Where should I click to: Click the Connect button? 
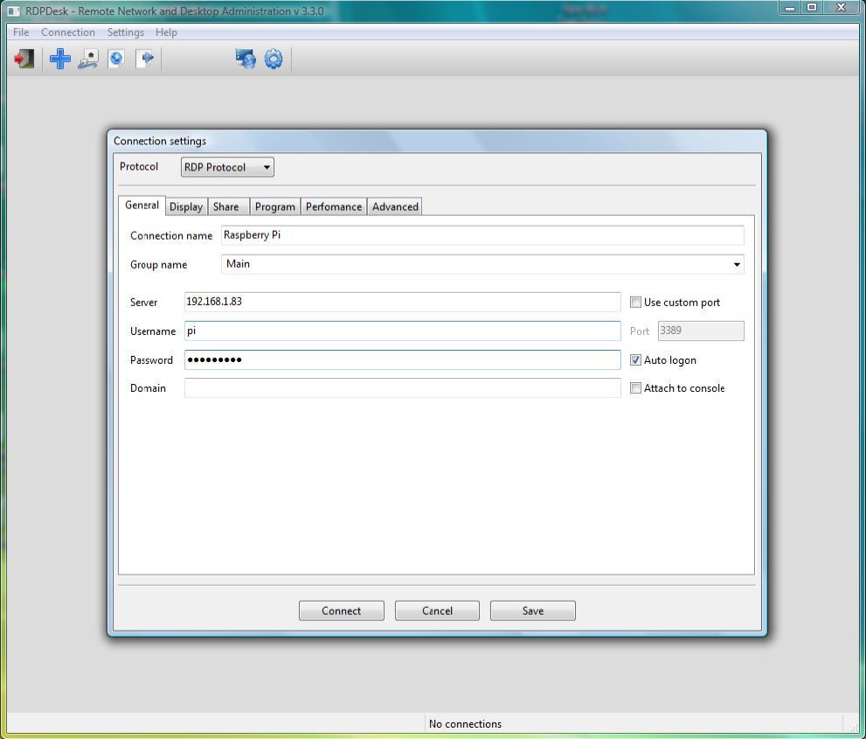tap(341, 610)
